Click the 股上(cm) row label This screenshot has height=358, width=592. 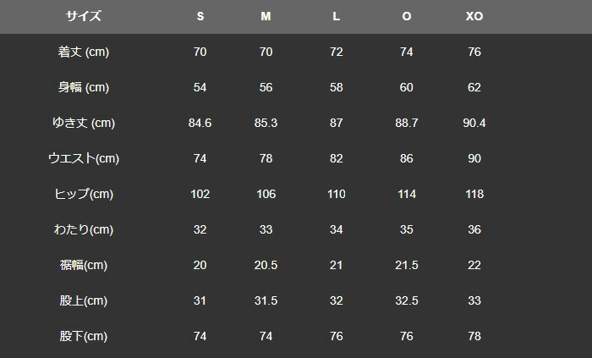(x=84, y=300)
